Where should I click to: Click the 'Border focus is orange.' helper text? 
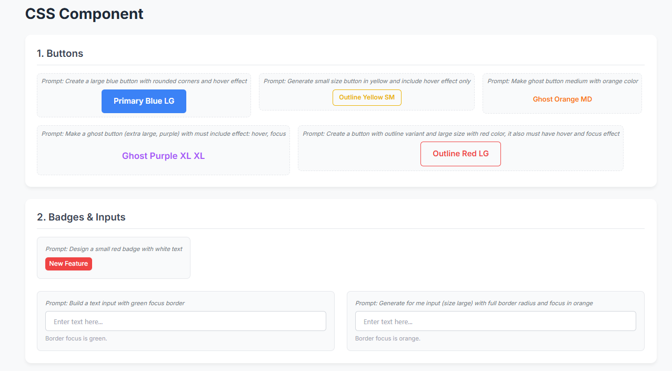point(387,338)
